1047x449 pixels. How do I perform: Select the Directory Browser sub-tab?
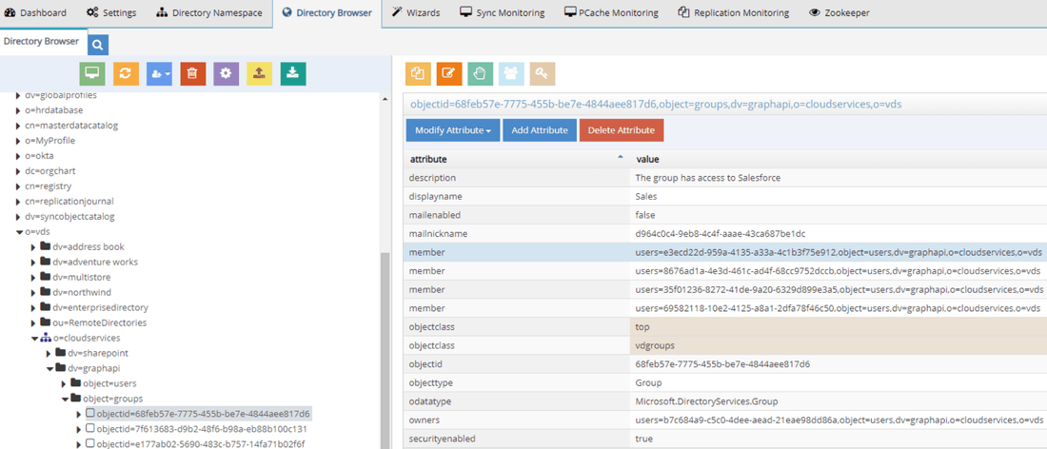coord(41,41)
